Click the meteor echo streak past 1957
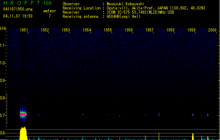Viewport: 220px width, 140px height. (x=159, y=114)
